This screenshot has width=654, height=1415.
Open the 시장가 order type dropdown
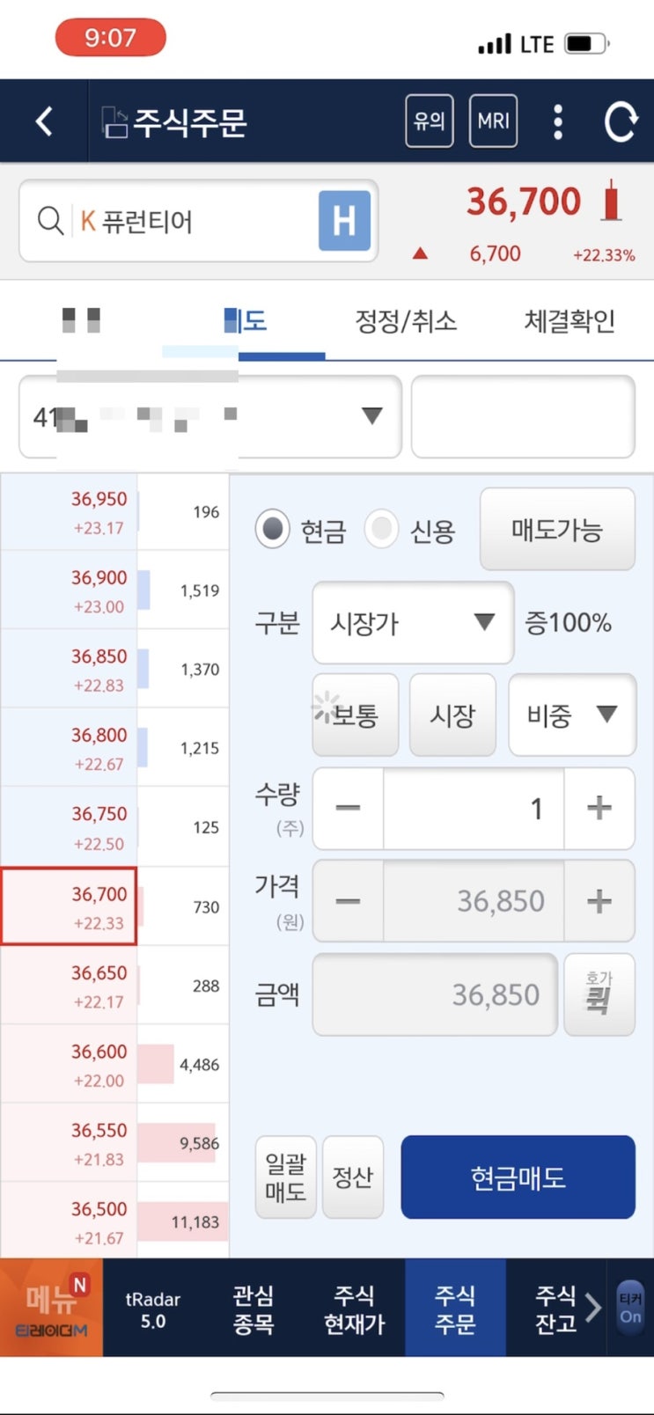pos(412,623)
